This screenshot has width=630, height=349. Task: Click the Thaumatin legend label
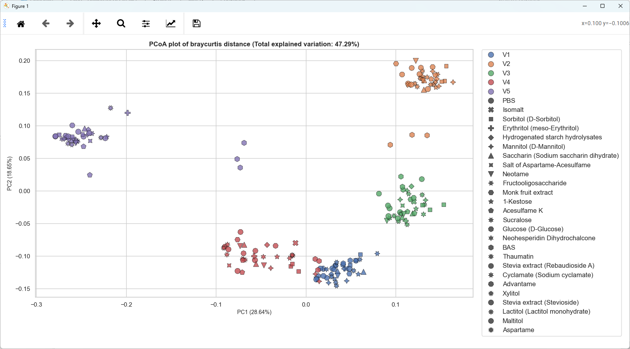point(518,256)
